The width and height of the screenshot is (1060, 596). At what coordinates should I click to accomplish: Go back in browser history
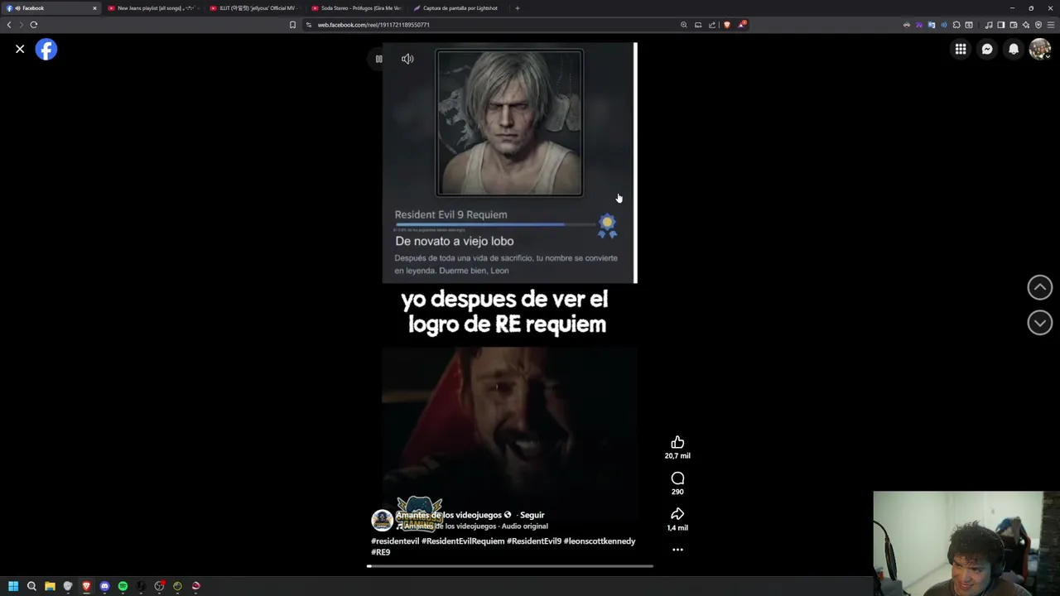pos(9,25)
